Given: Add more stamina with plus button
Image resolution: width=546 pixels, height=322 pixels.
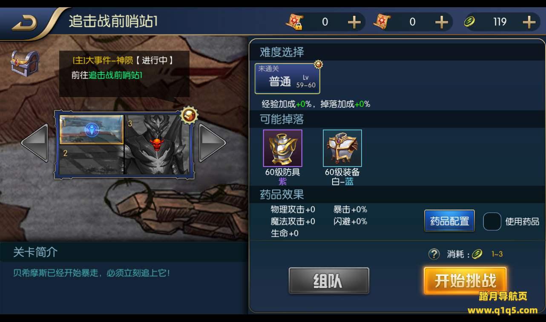Looking at the screenshot, I should point(529,22).
